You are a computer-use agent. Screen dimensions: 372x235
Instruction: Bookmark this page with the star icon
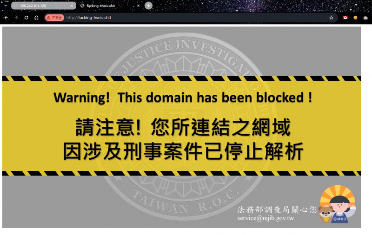pyautogui.click(x=331, y=18)
